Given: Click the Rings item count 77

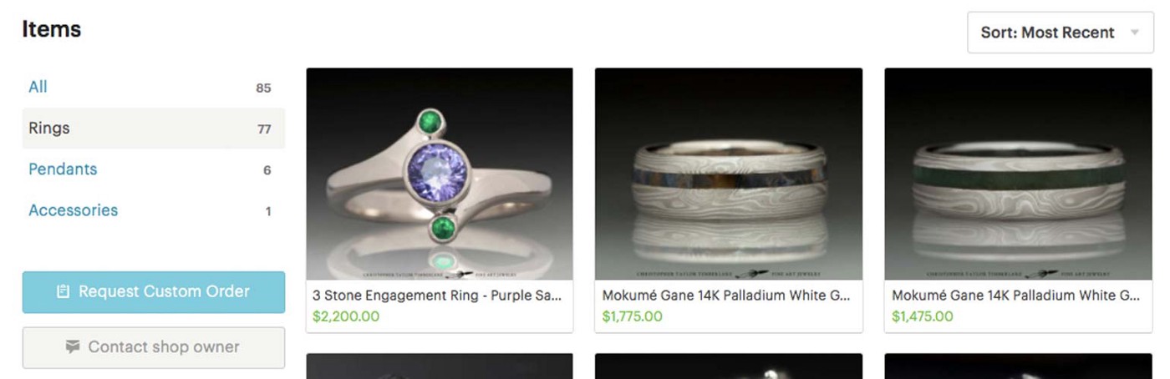Looking at the screenshot, I should click(264, 129).
